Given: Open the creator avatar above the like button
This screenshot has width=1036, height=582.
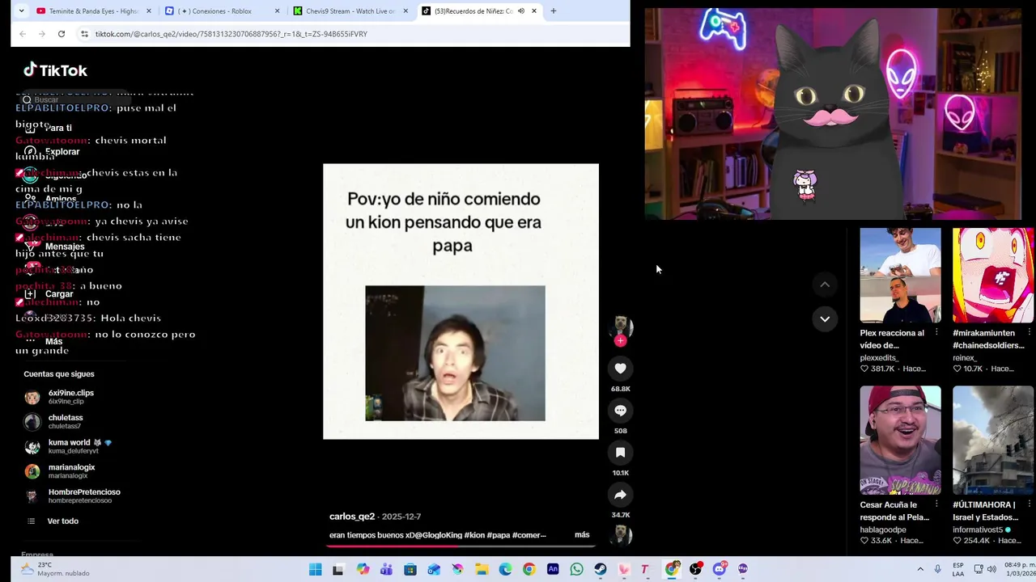Looking at the screenshot, I should tap(620, 325).
